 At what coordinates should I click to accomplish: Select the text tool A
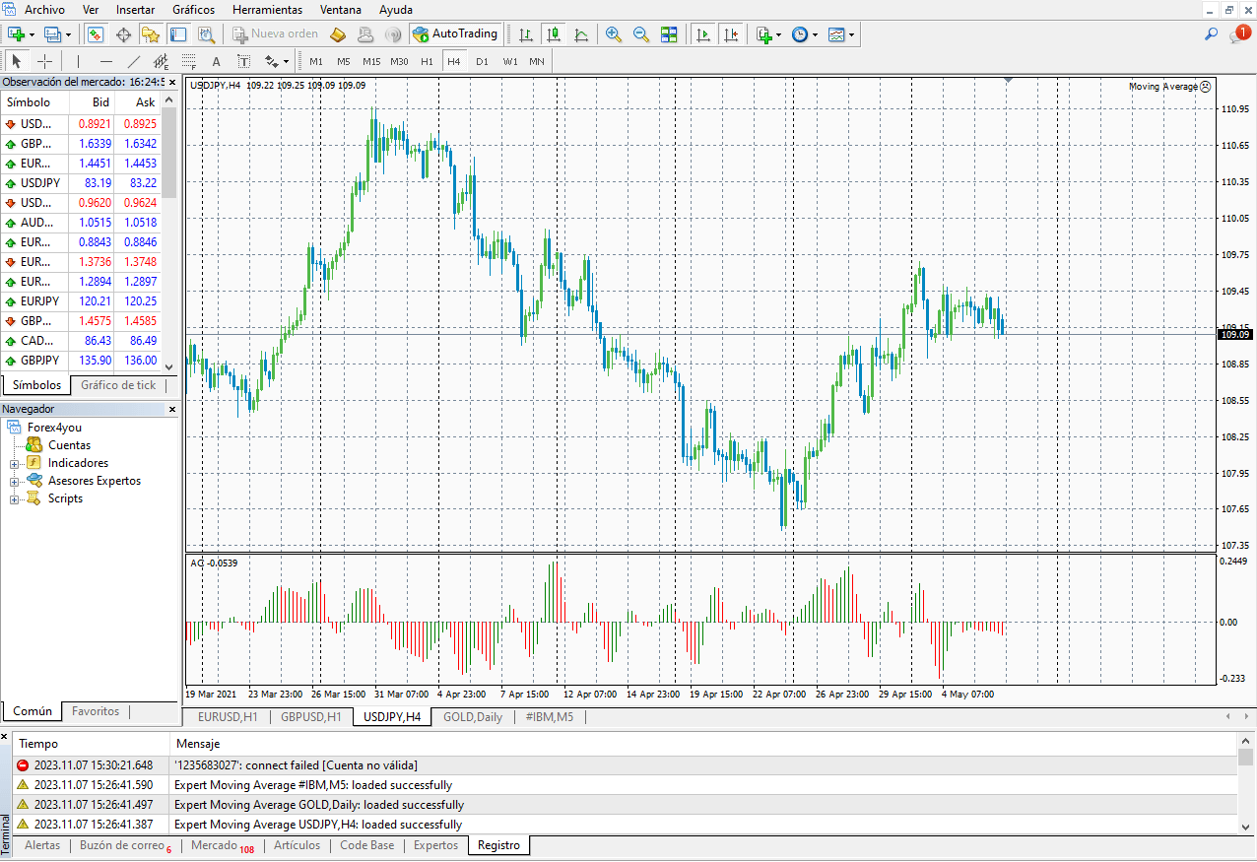pyautogui.click(x=217, y=61)
